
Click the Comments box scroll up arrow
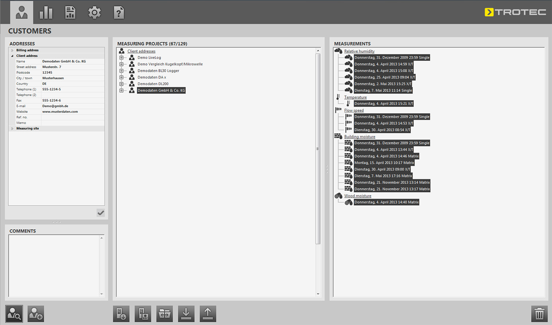102,238
